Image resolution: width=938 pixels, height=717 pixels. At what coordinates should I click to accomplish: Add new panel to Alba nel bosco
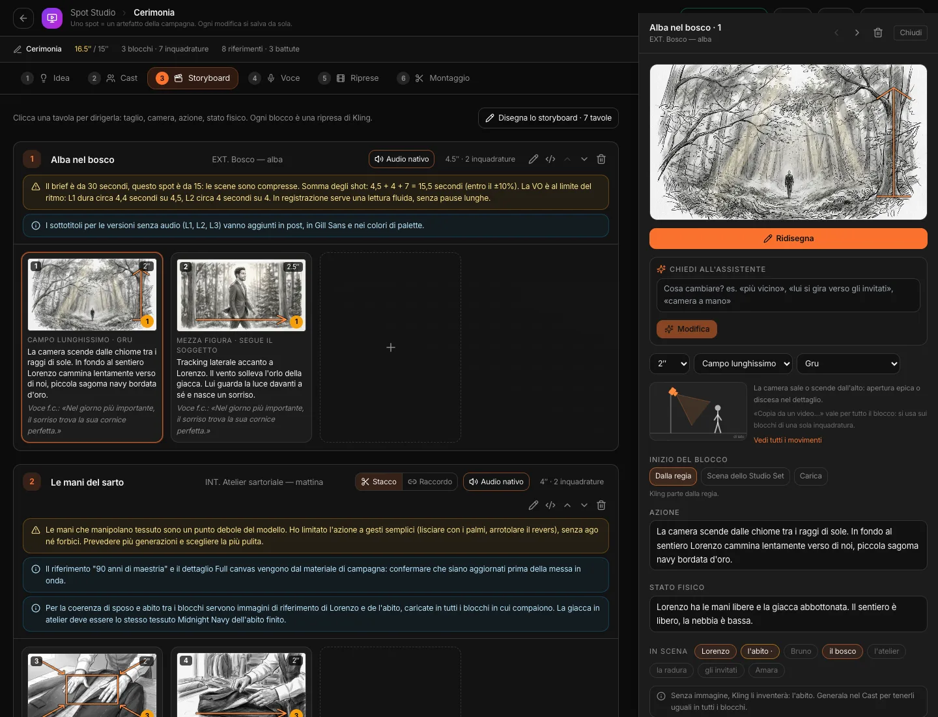click(391, 347)
